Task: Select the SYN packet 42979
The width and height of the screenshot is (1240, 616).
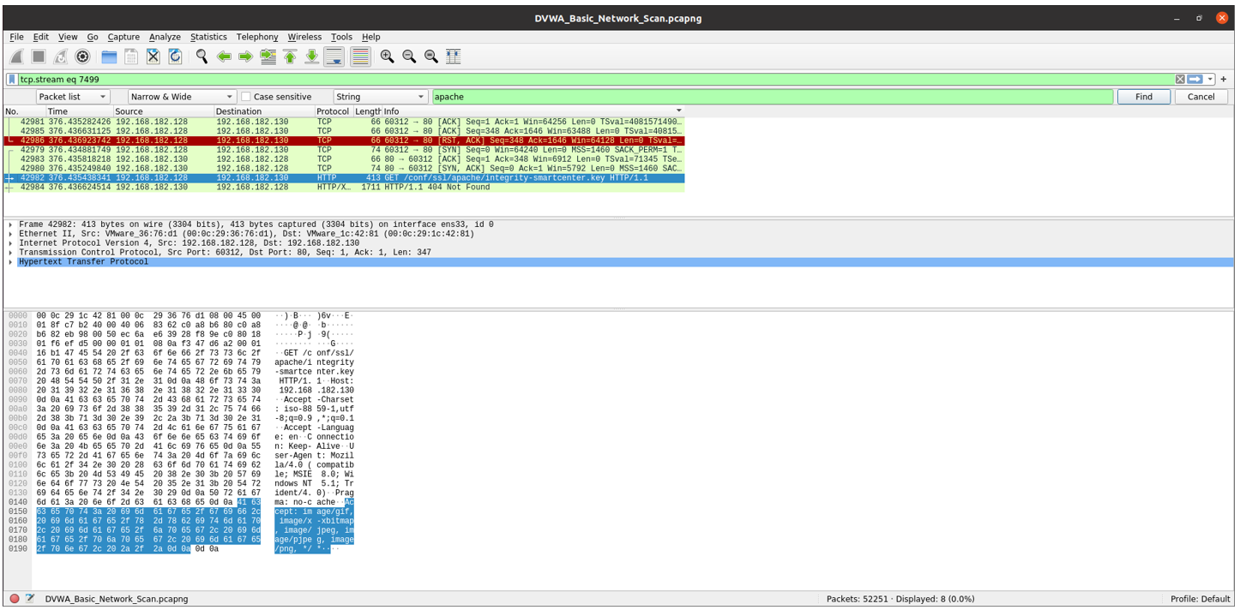Action: [x=344, y=150]
